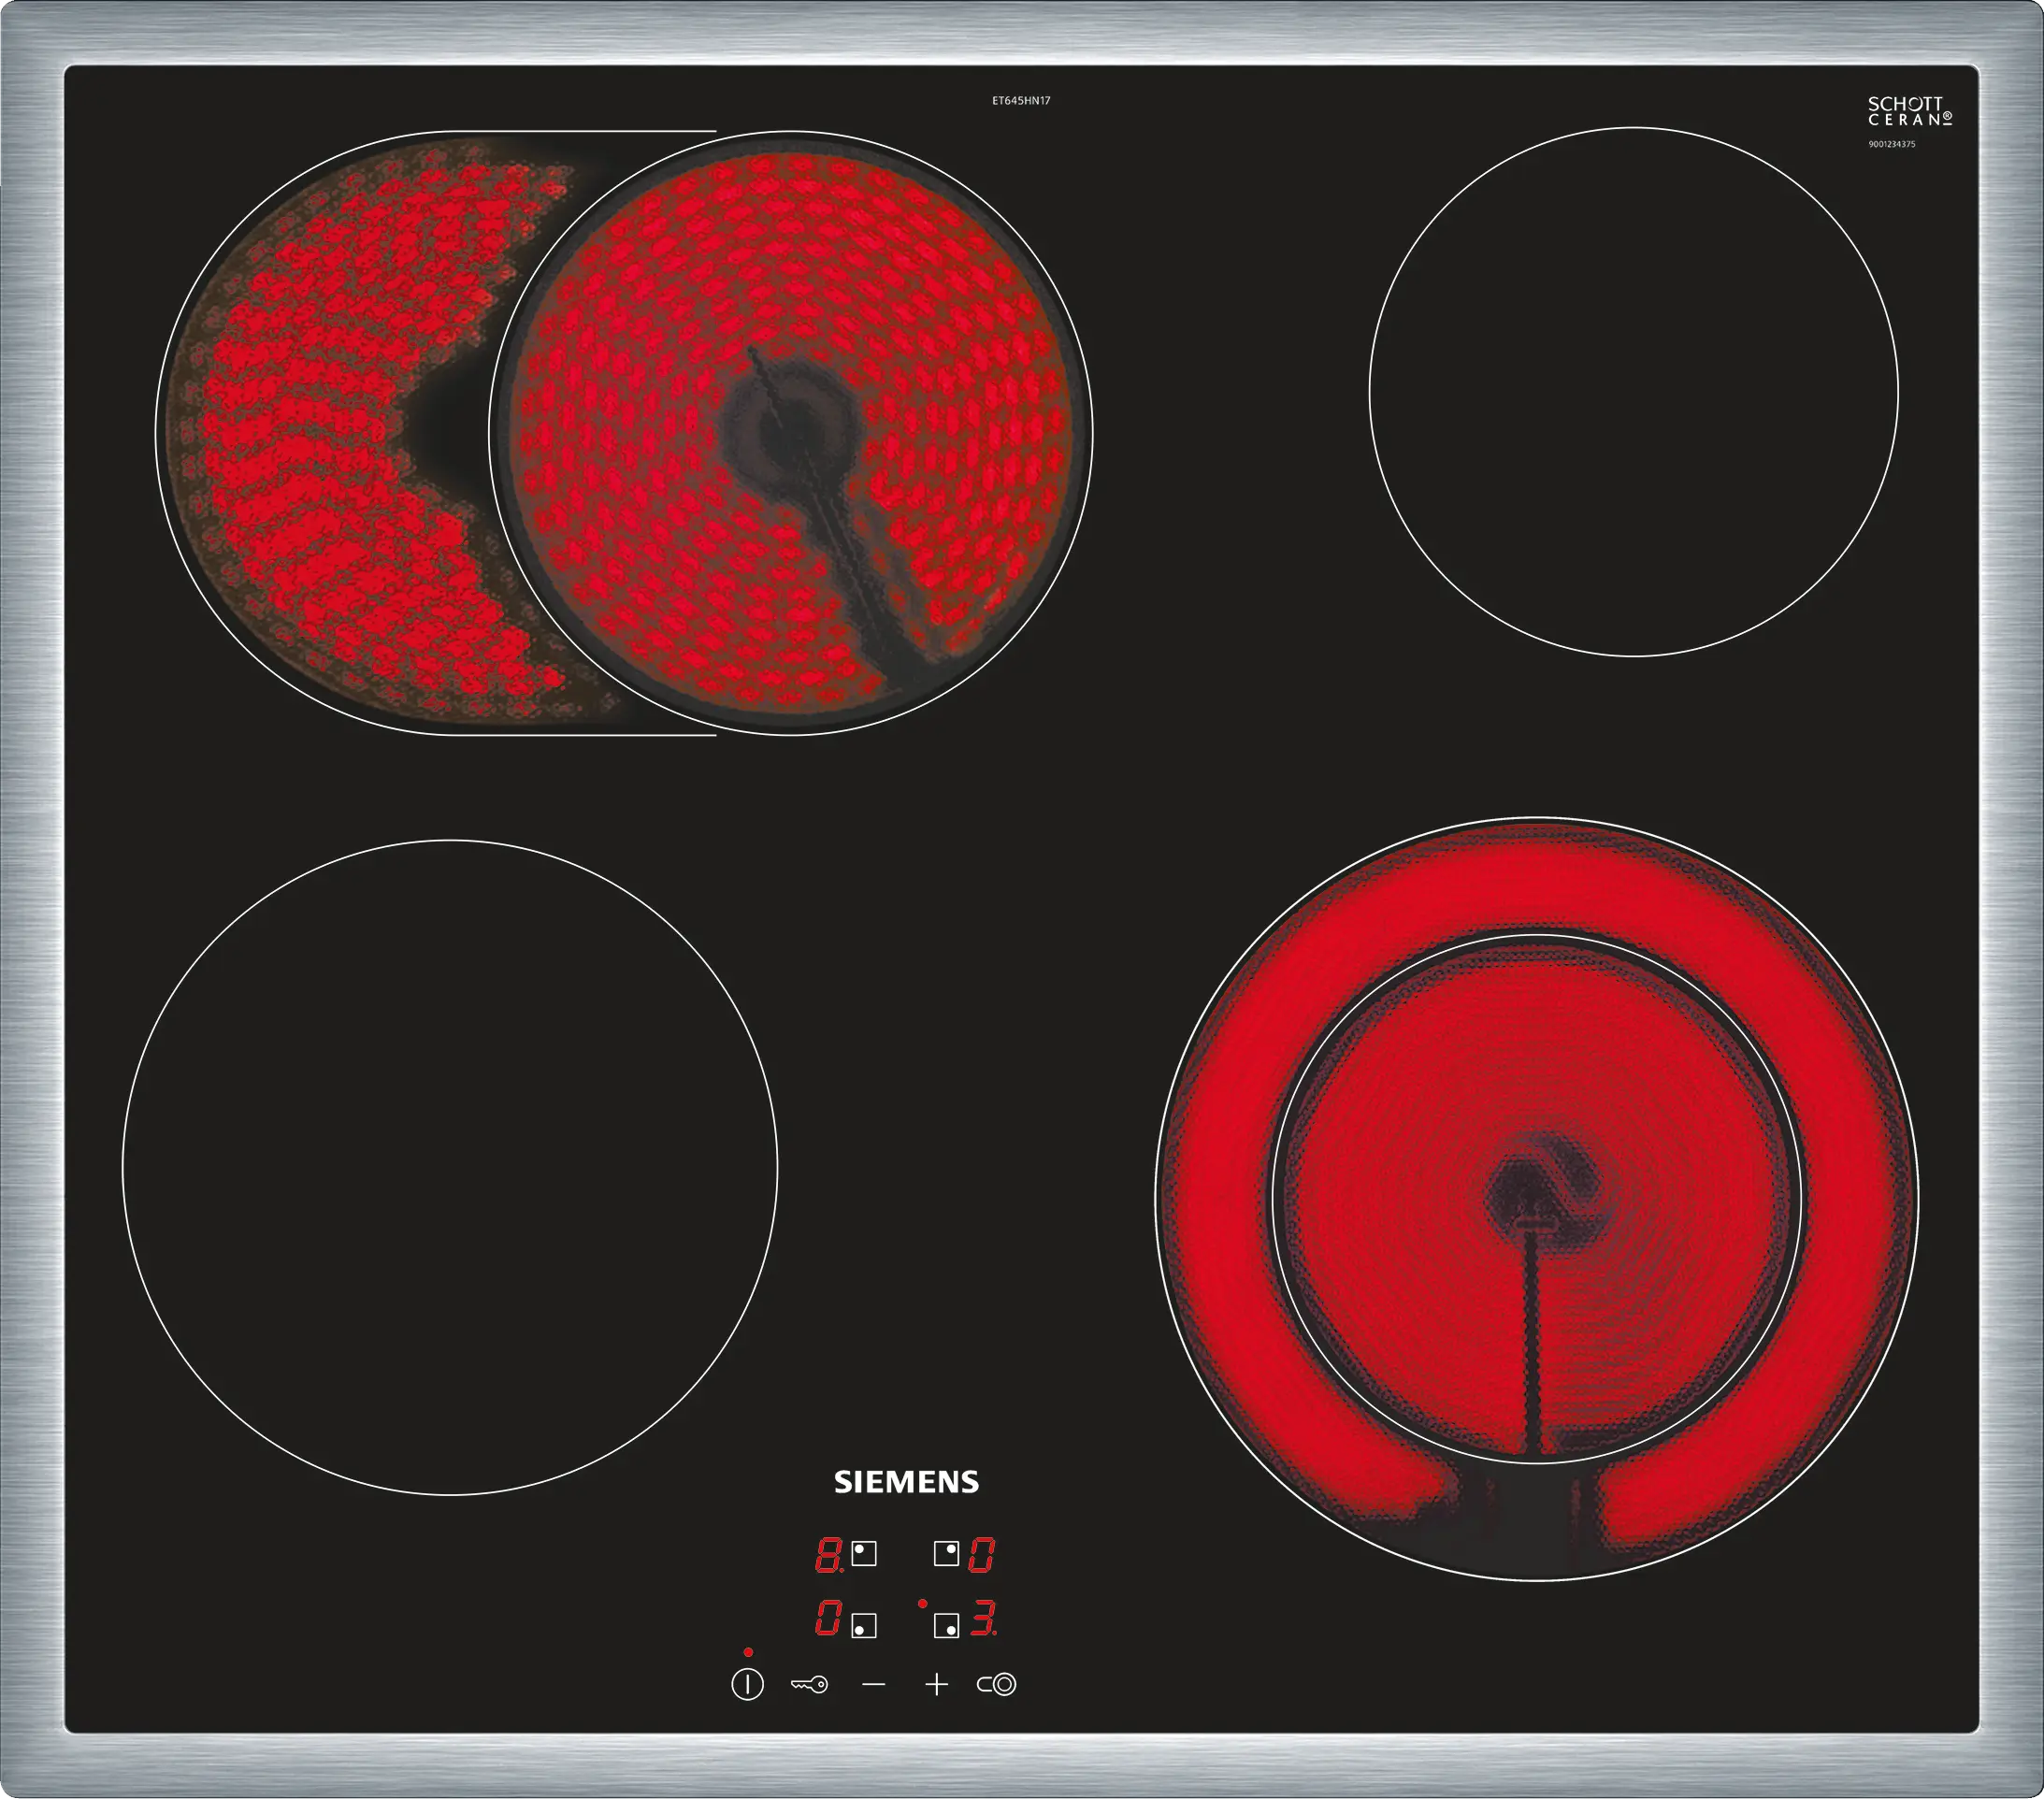Select the front-right hotplate selector square

[946, 1626]
